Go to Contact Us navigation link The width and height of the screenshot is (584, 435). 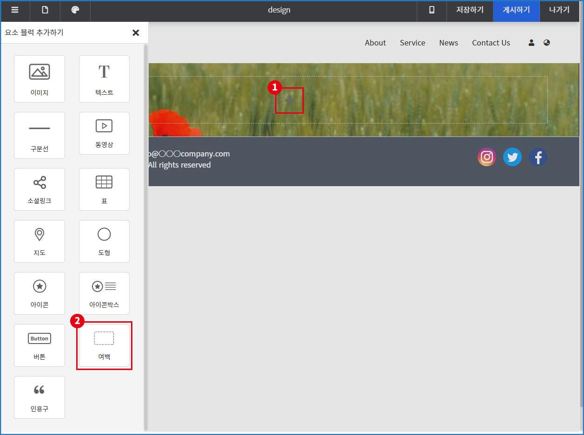tap(491, 43)
